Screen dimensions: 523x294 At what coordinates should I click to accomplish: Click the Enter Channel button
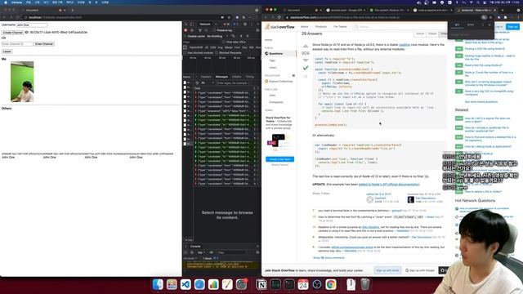(x=44, y=44)
